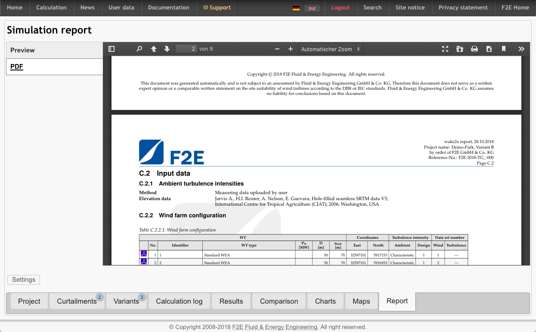Open the Documentation menu item

(x=168, y=7)
